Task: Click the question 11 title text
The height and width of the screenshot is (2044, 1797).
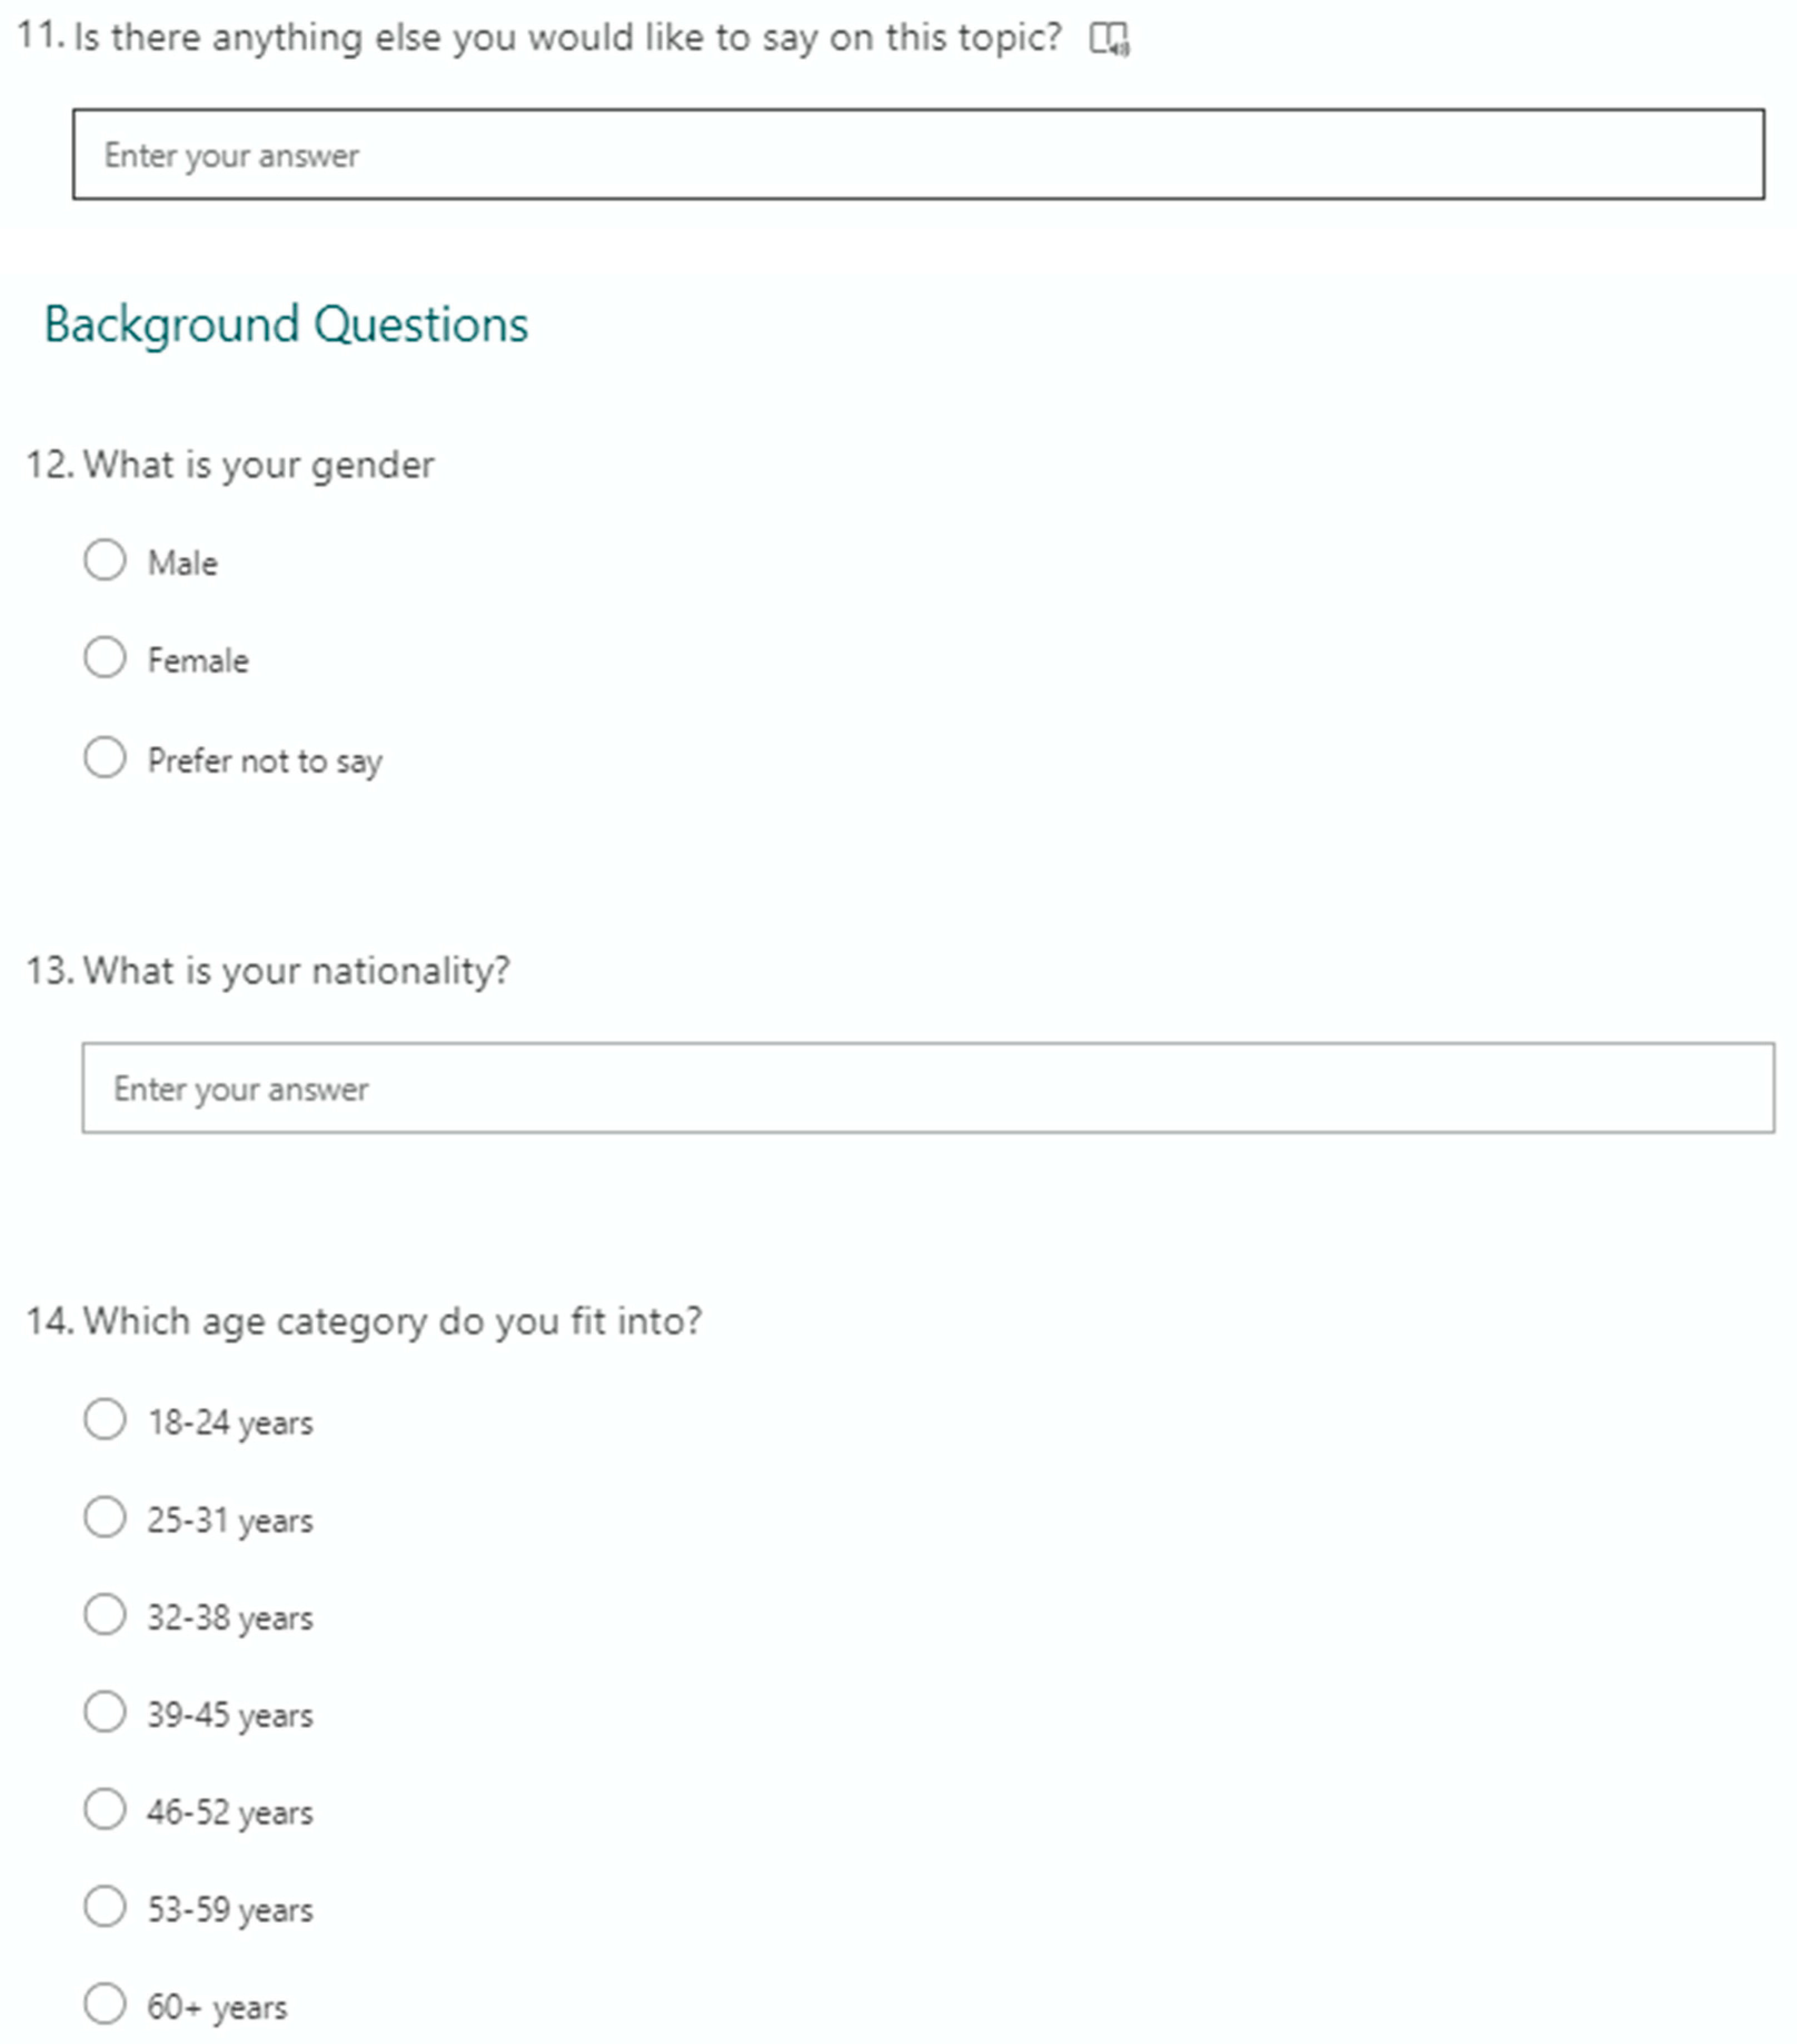Action: pos(565,38)
